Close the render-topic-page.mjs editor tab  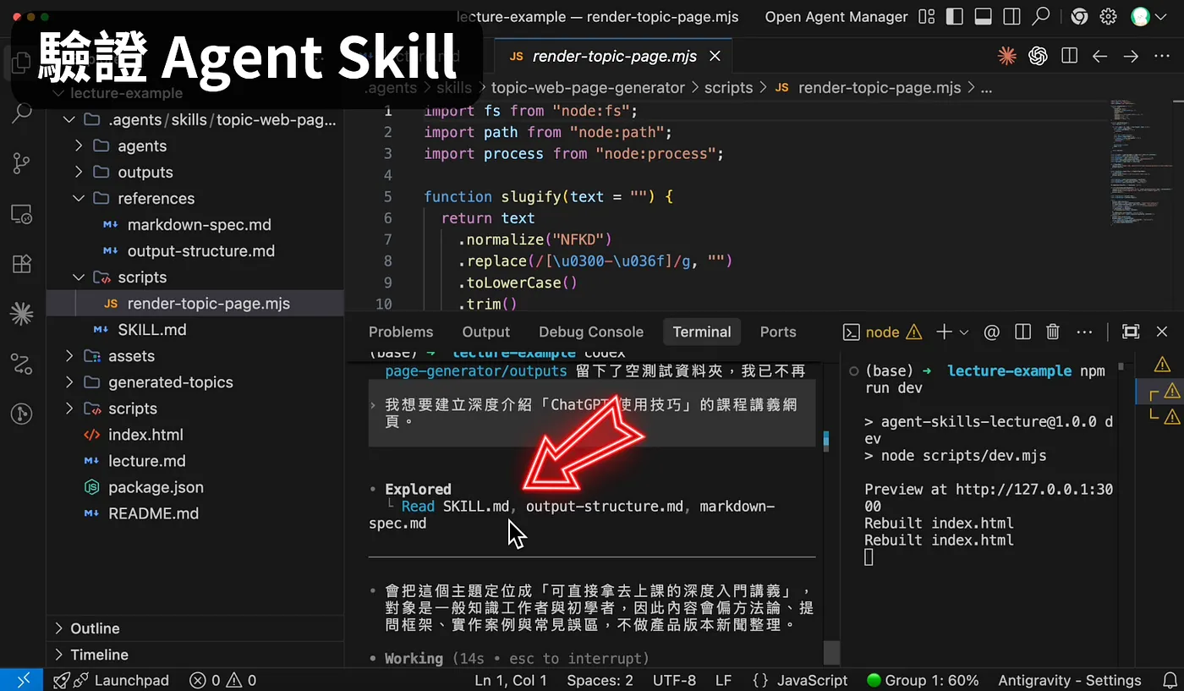[x=715, y=56]
